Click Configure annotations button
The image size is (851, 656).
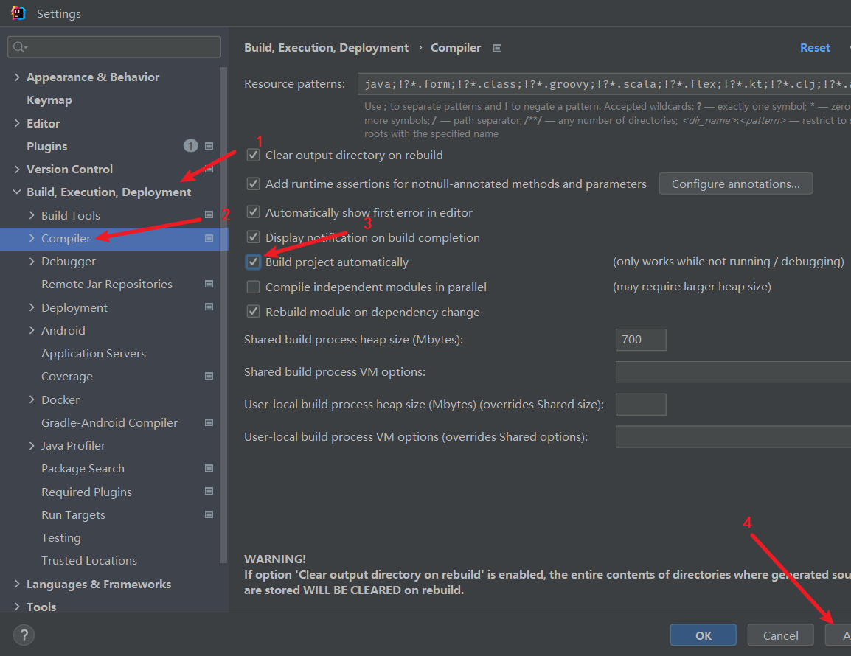click(735, 184)
